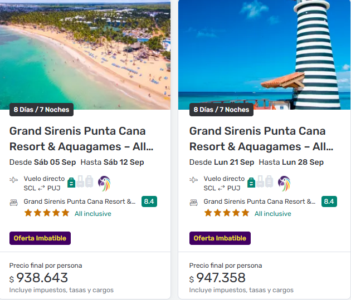Click the colorful airline logo on the right card
This screenshot has height=300, width=351.
284,183
